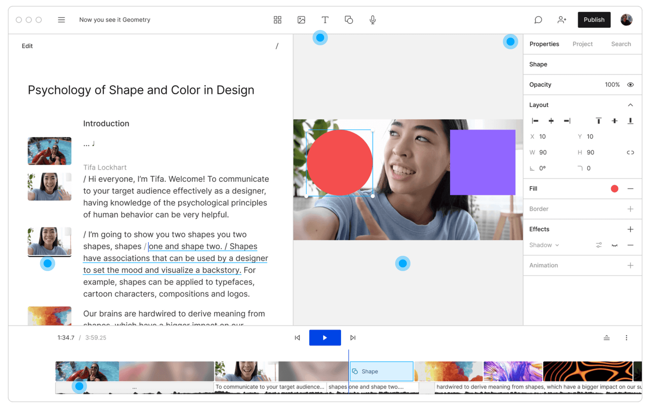Click the Publish button

click(x=594, y=20)
